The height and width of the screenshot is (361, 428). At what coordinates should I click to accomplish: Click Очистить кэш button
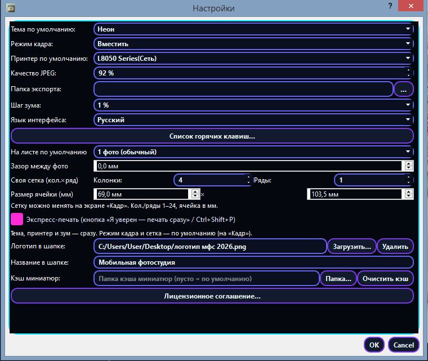(385, 279)
